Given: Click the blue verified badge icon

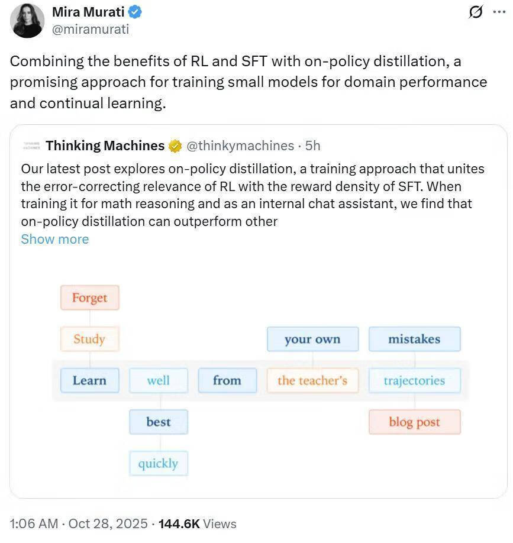Looking at the screenshot, I should (135, 12).
